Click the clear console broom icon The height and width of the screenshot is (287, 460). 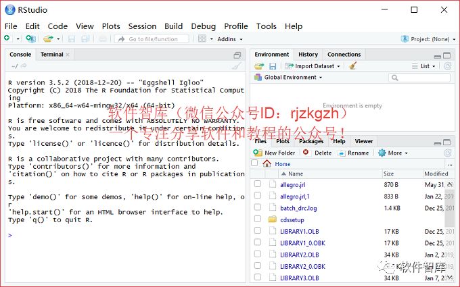pos(237,66)
